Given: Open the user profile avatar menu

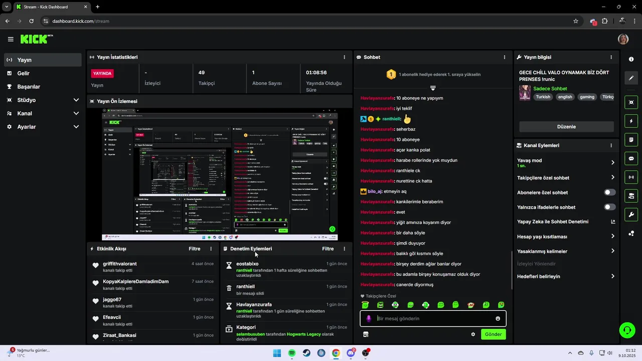Looking at the screenshot, I should coord(623,39).
